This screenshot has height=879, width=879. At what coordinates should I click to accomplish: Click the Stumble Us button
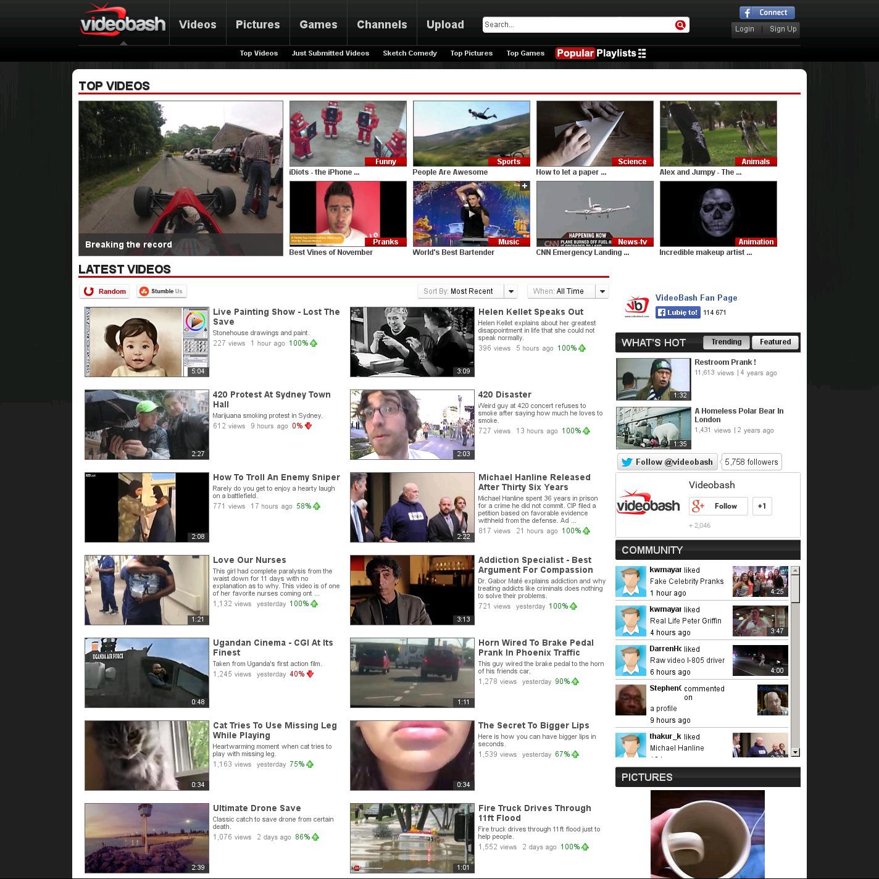pos(161,291)
